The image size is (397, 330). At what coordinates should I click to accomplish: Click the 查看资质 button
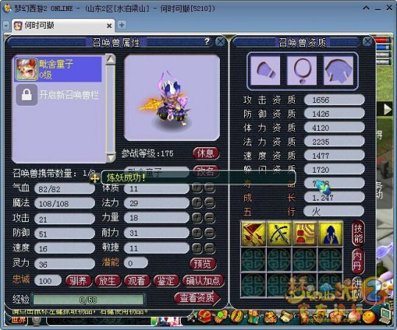197,298
